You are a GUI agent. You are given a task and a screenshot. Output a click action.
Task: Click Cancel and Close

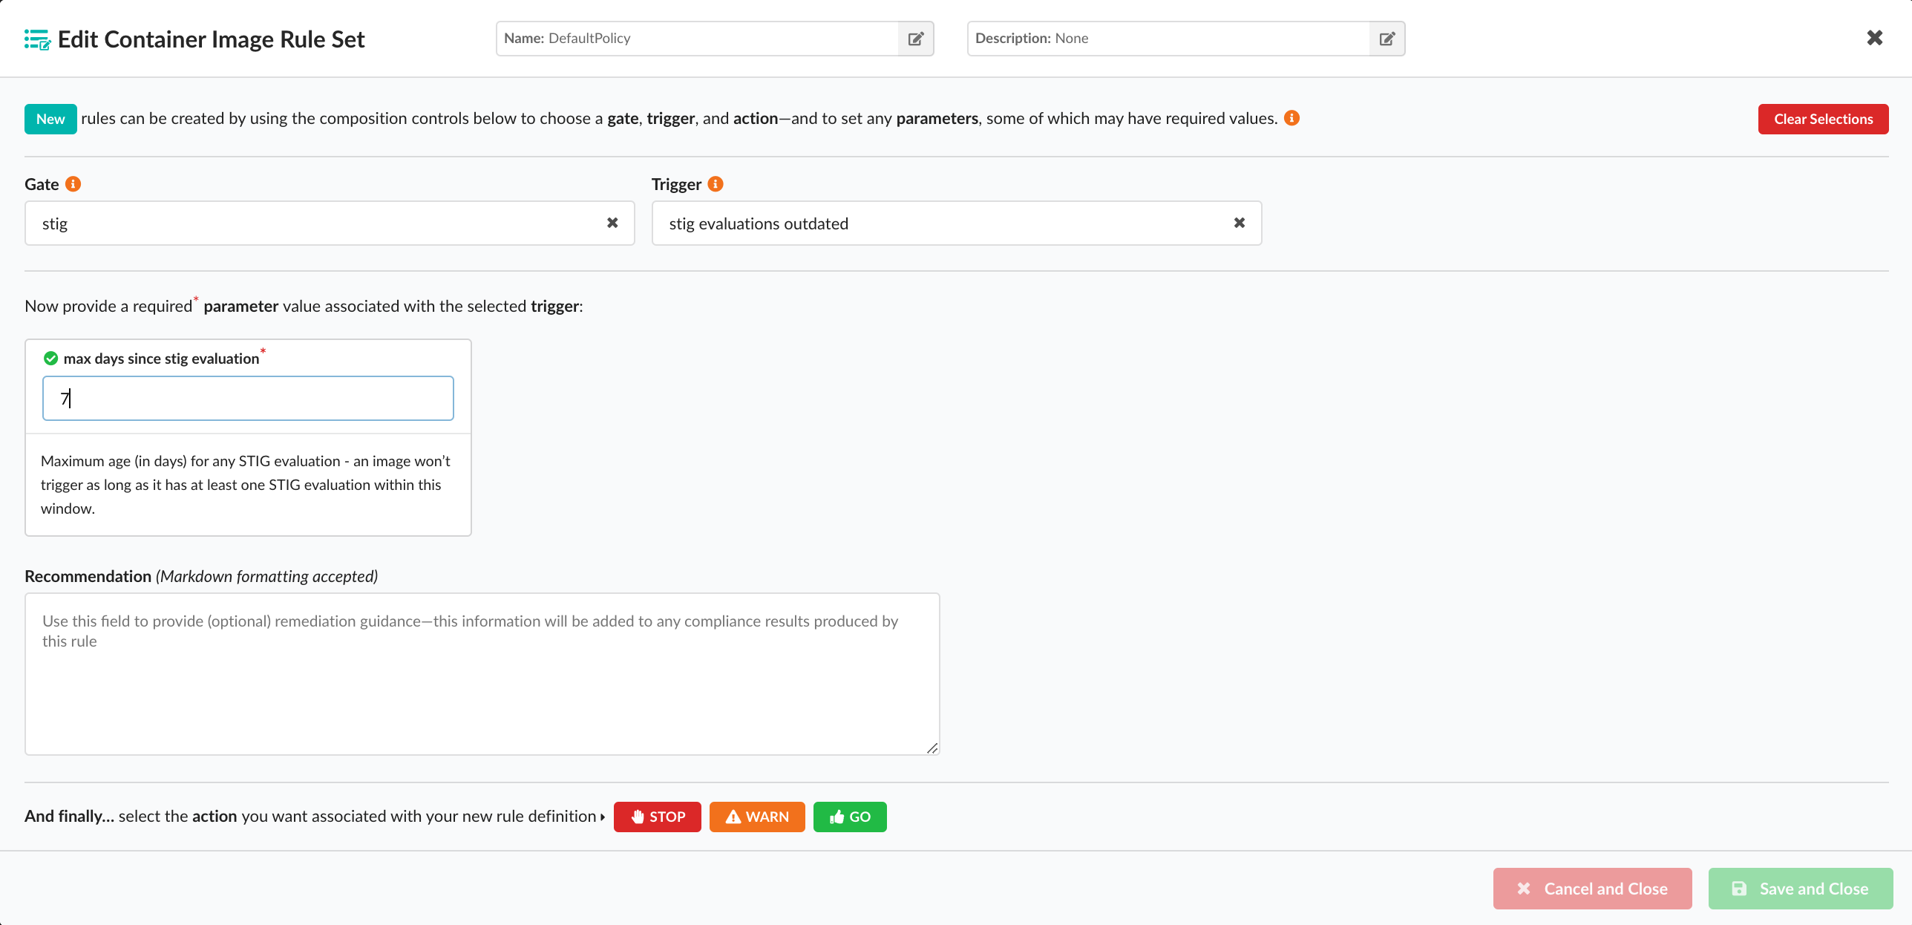(1592, 889)
